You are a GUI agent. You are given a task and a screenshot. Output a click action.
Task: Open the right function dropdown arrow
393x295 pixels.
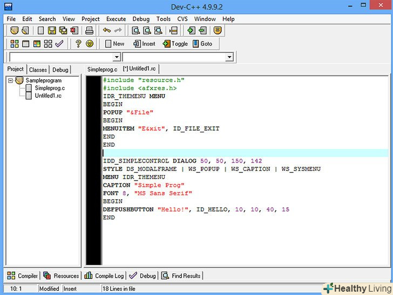click(229, 57)
